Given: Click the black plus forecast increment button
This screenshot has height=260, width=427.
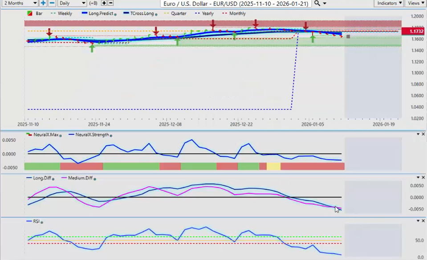Looking at the screenshot, I should click(104, 3).
